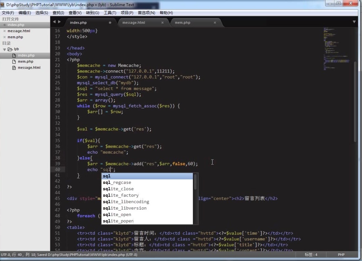
Task: Open the 文件(F) menu
Action: 8,13
